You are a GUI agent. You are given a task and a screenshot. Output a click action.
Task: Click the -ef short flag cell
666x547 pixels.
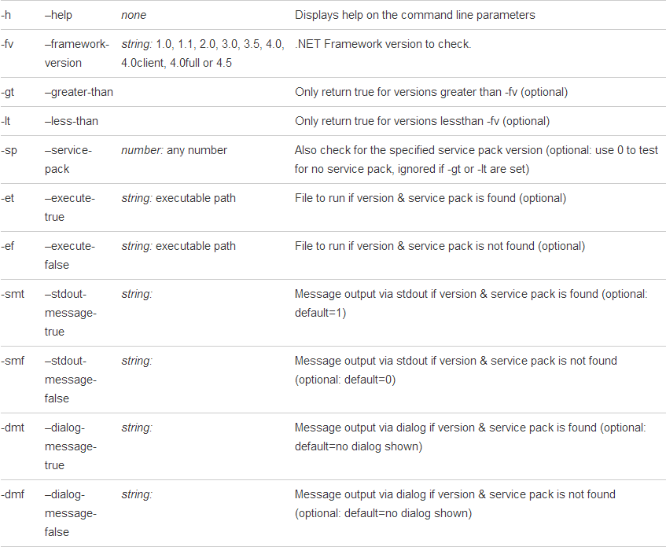pyautogui.click(x=8, y=246)
